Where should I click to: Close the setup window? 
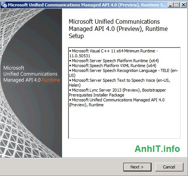(183, 5)
